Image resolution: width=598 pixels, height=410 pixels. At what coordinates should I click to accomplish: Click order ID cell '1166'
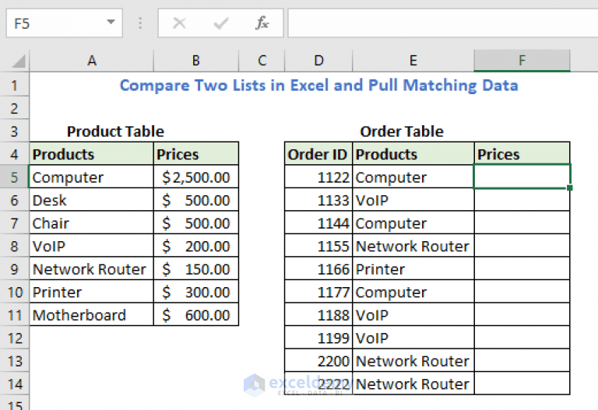318,268
